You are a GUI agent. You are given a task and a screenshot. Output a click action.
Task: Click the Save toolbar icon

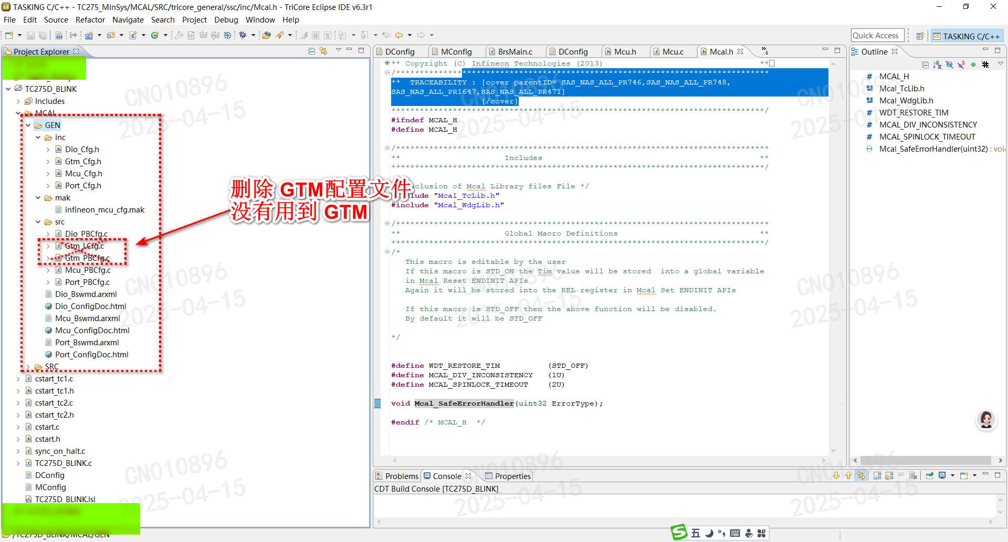30,35
